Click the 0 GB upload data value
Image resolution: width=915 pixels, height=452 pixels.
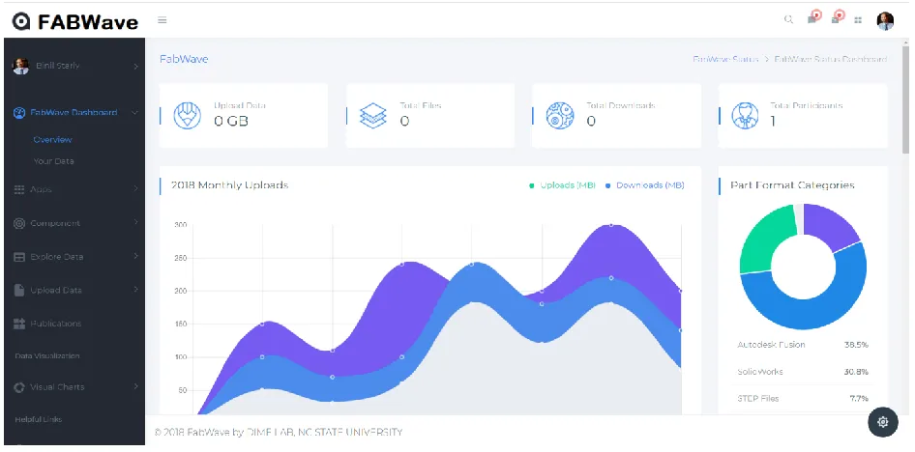tap(230, 121)
